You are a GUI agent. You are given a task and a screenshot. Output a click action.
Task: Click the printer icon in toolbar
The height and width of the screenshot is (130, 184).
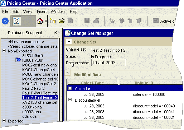tap(96, 21)
